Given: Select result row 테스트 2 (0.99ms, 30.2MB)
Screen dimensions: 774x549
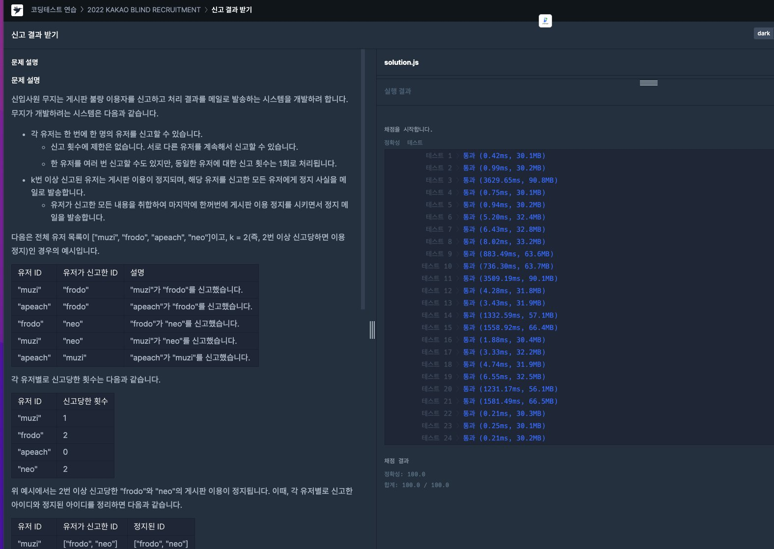Looking at the screenshot, I should point(485,168).
